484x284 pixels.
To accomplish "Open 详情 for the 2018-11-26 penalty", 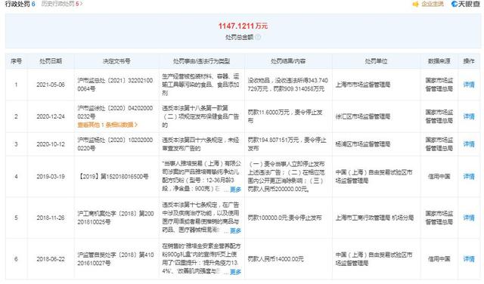I will 469,218.
